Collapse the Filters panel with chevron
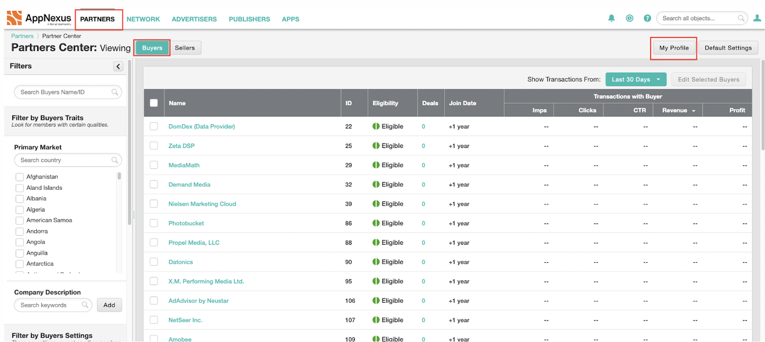Screen dimensions: 765x342 pyautogui.click(x=118, y=67)
